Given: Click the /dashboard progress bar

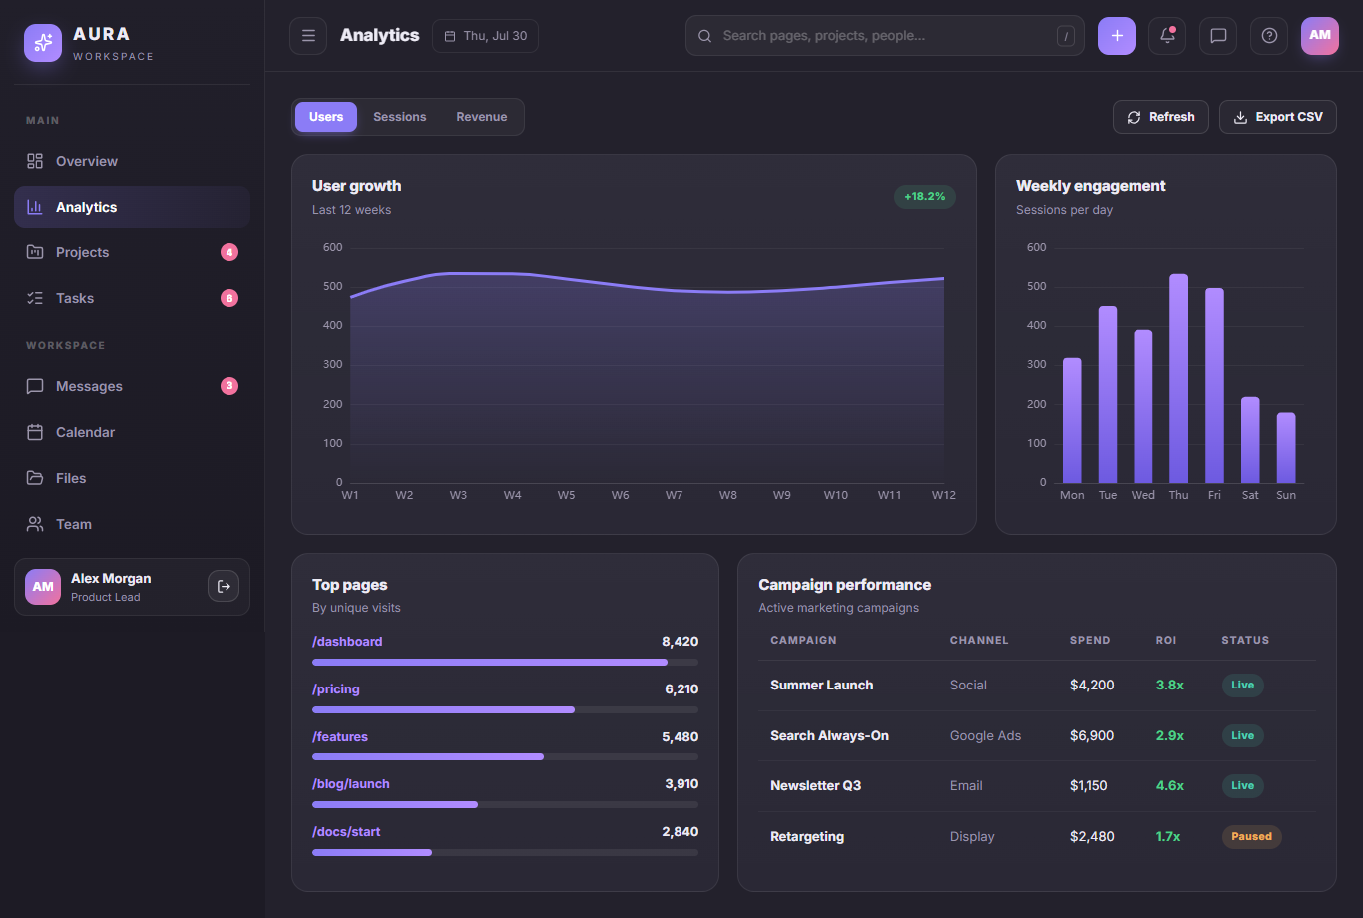Looking at the screenshot, I should coord(505,662).
